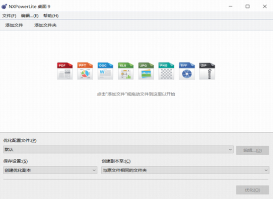Click the PPT presentation file icon
The width and height of the screenshot is (273, 199).
coord(85,71)
